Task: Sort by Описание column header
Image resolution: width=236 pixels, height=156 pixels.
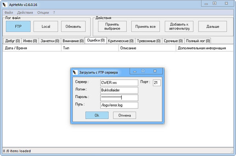Action: tap(147, 48)
